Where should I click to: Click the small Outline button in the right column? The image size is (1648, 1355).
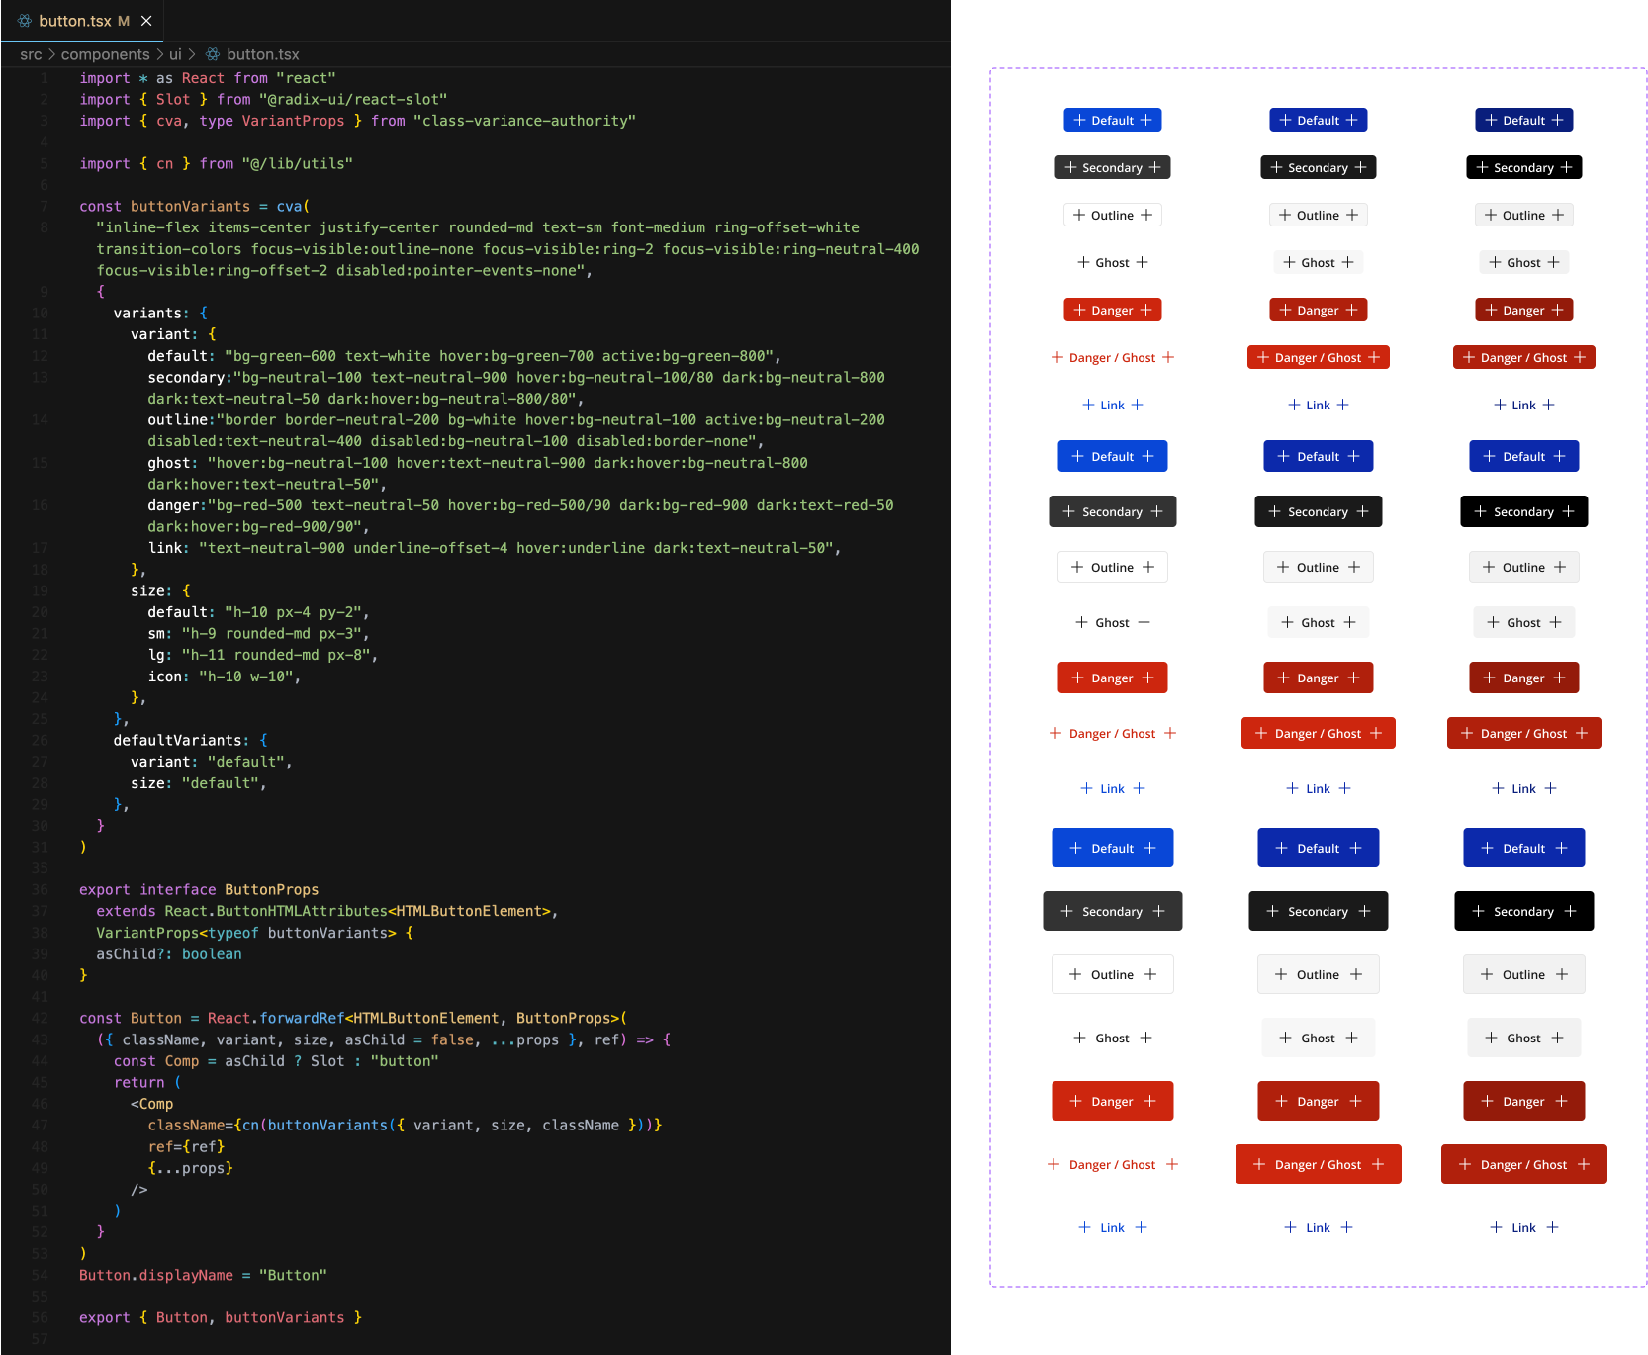[1524, 215]
